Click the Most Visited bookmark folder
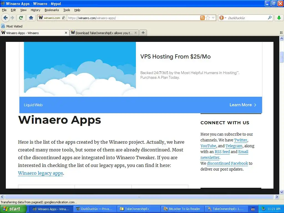This screenshot has width=284, height=213. pyautogui.click(x=12, y=26)
